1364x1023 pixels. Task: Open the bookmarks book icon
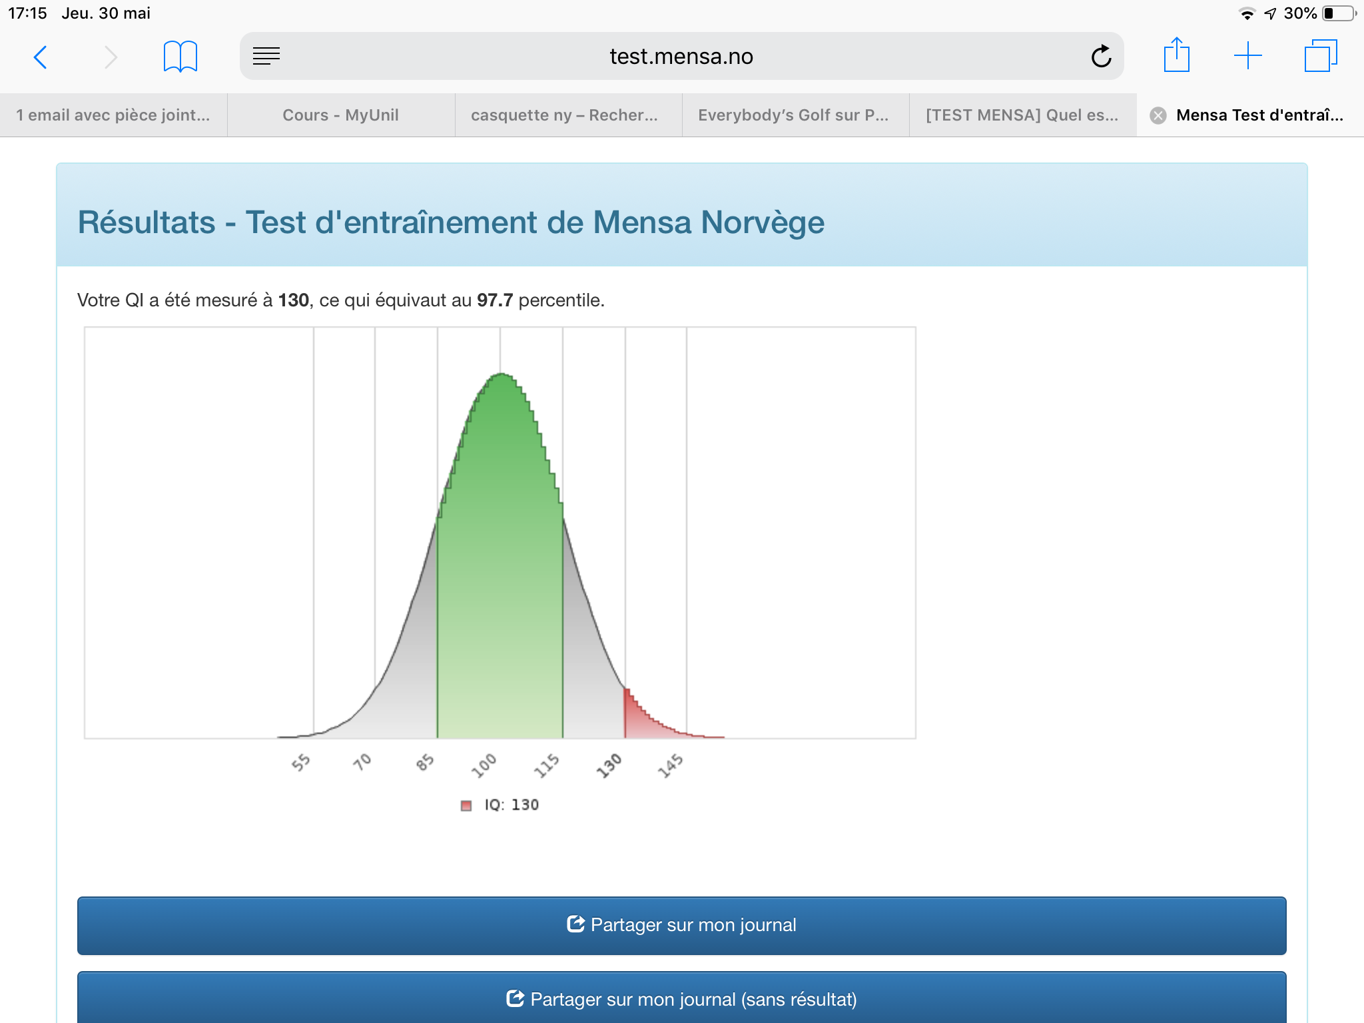(x=180, y=57)
